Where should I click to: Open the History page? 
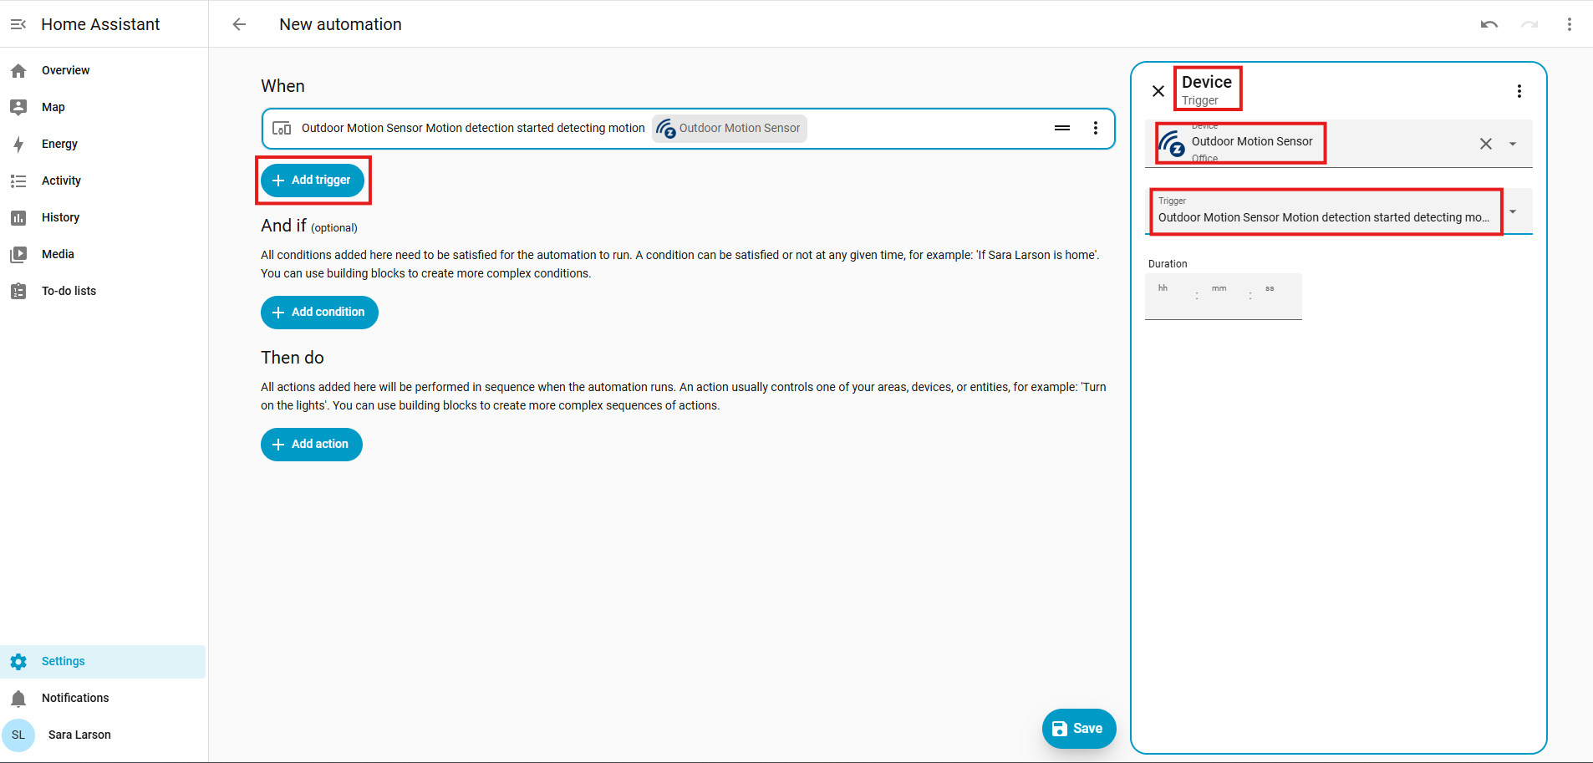click(103, 217)
